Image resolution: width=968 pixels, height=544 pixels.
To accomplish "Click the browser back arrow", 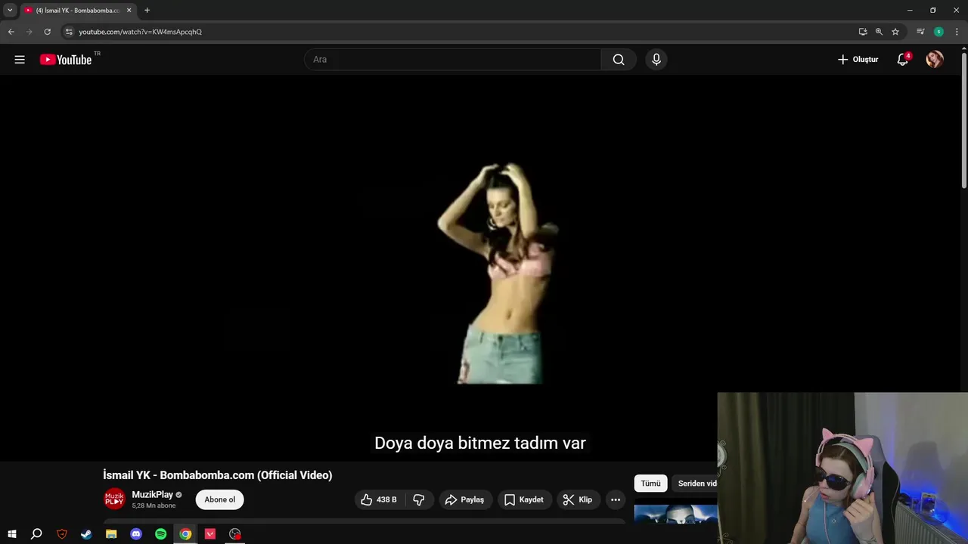I will click(11, 32).
